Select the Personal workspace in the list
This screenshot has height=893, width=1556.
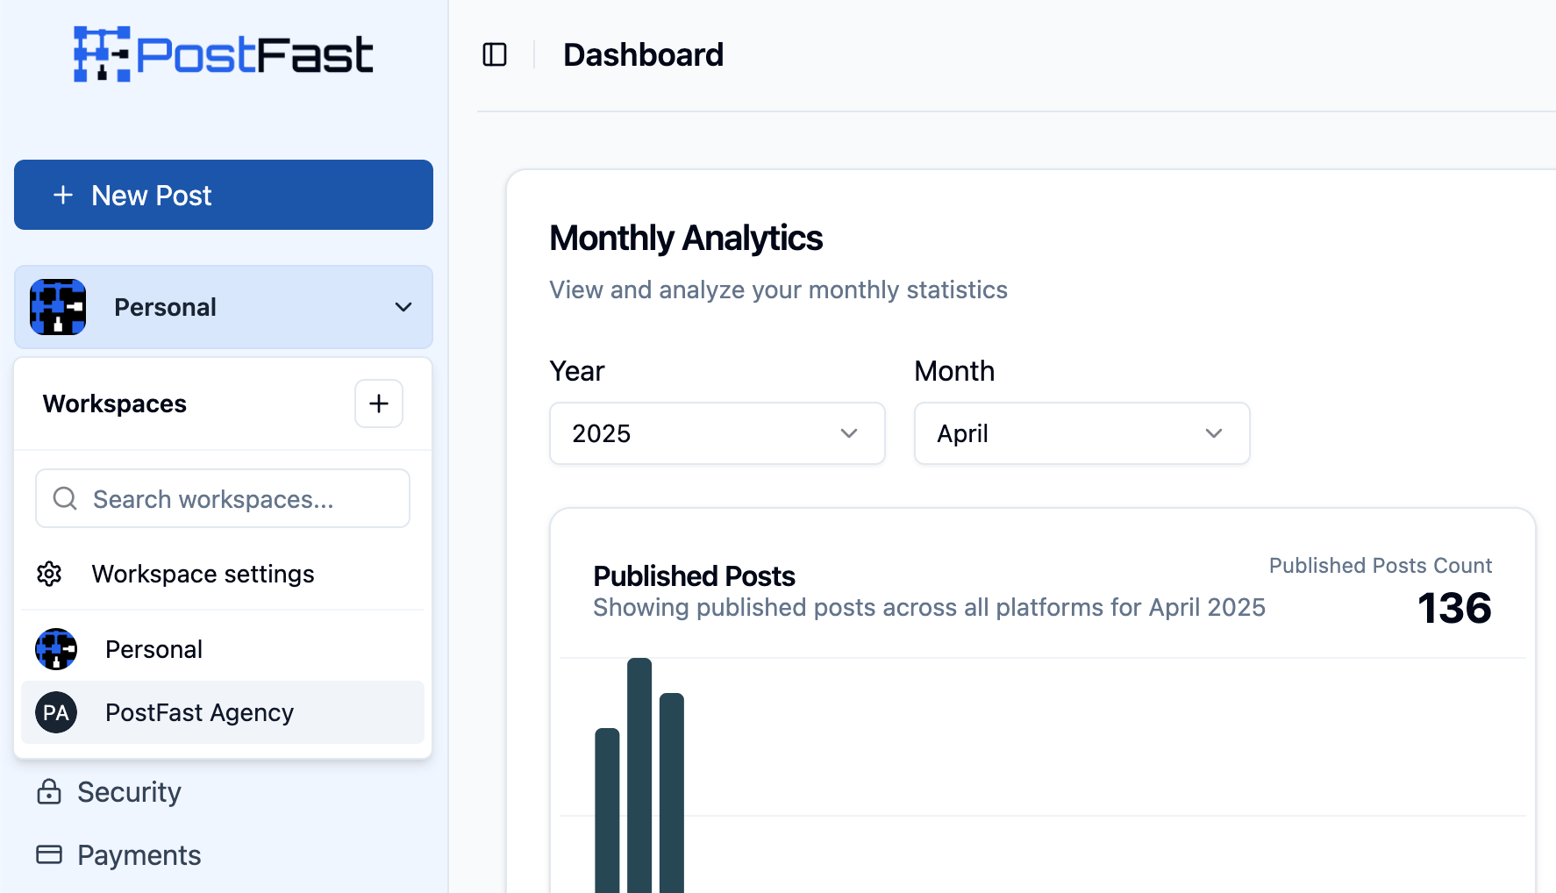point(223,649)
